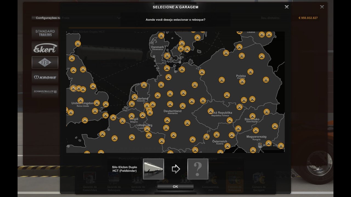Pick garage marker directly above Deutschland label
The width and height of the screenshot is (351, 197).
tap(170, 104)
